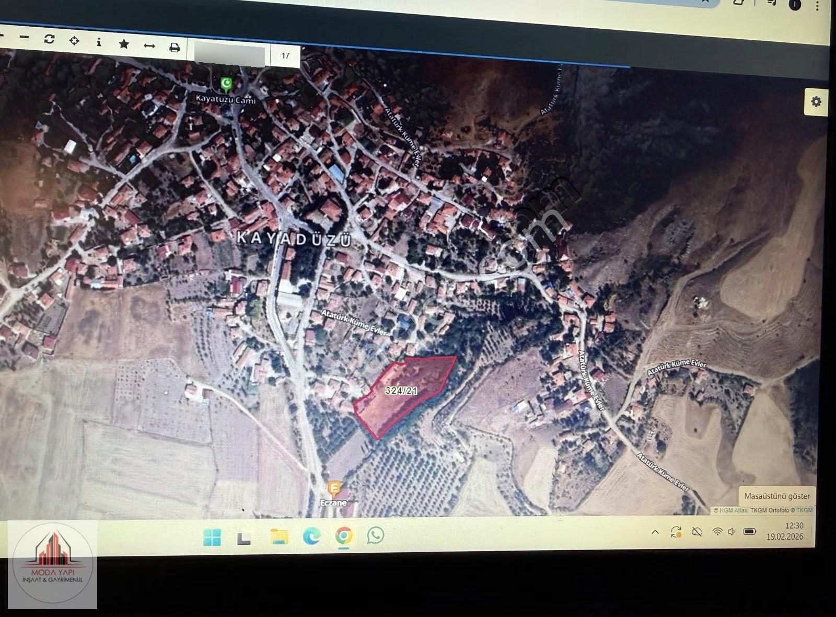
Task: Add to favorites with the star icon
Action: (124, 44)
